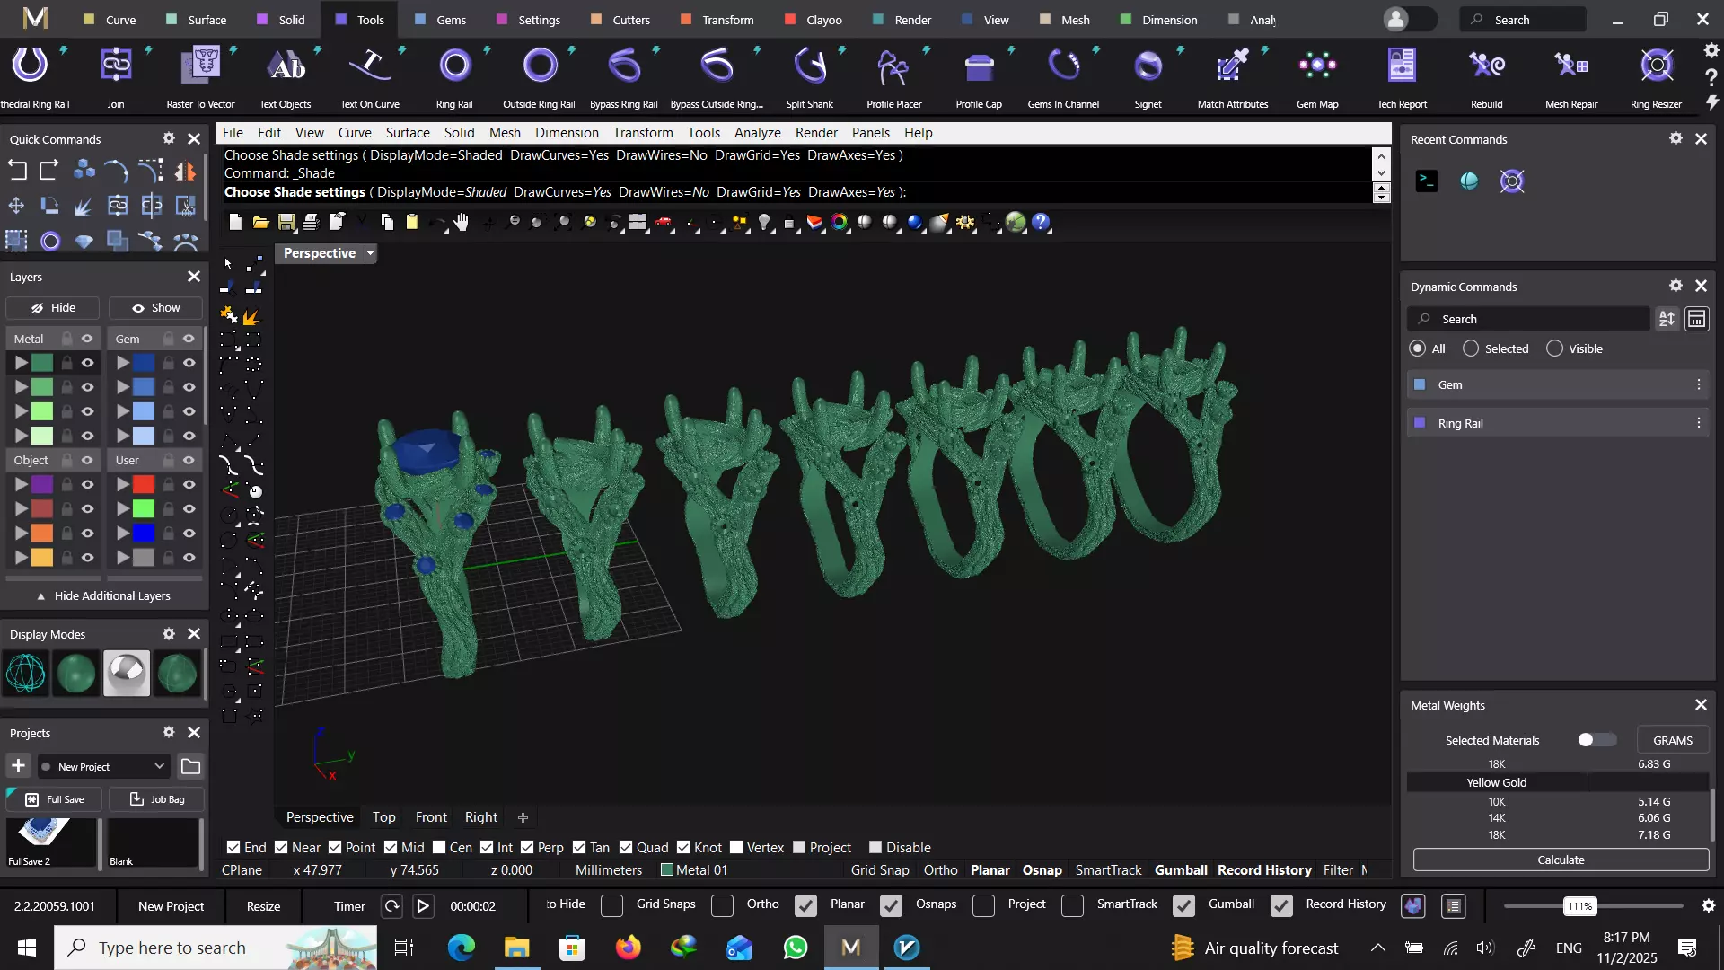This screenshot has width=1724, height=970.
Task: Select the Split Shank tool
Action: (x=810, y=76)
